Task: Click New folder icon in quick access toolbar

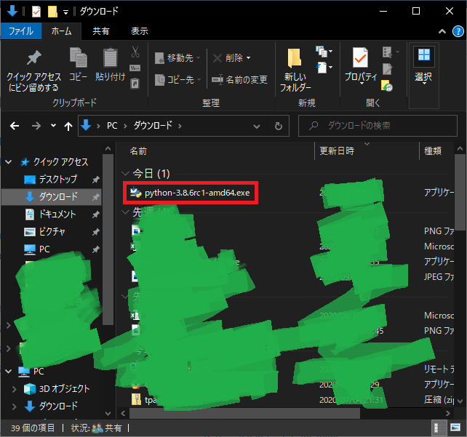Action: point(52,12)
